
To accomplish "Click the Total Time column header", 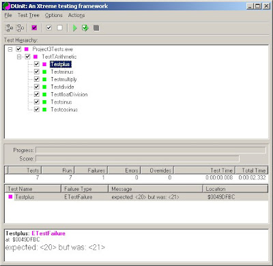I will (x=252, y=171).
